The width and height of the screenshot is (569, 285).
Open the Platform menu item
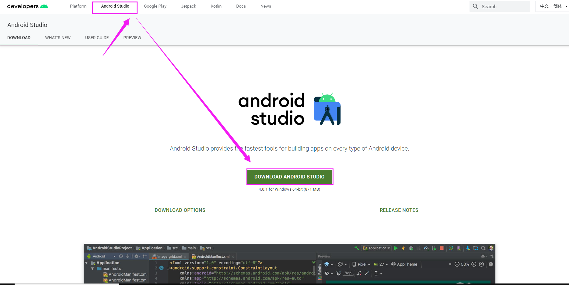point(78,6)
